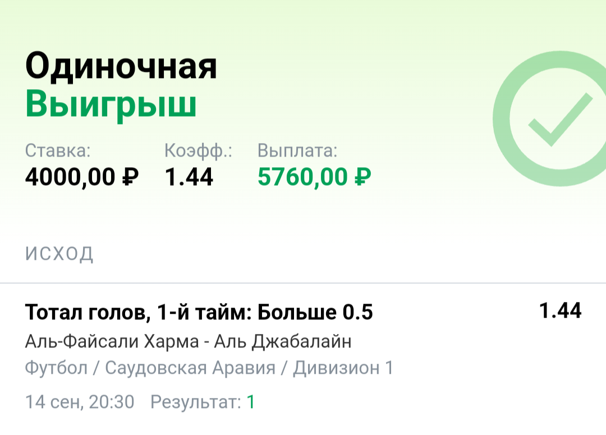Click the 1.44 odds in the outcome row
The image size is (606, 435).
coord(560,310)
